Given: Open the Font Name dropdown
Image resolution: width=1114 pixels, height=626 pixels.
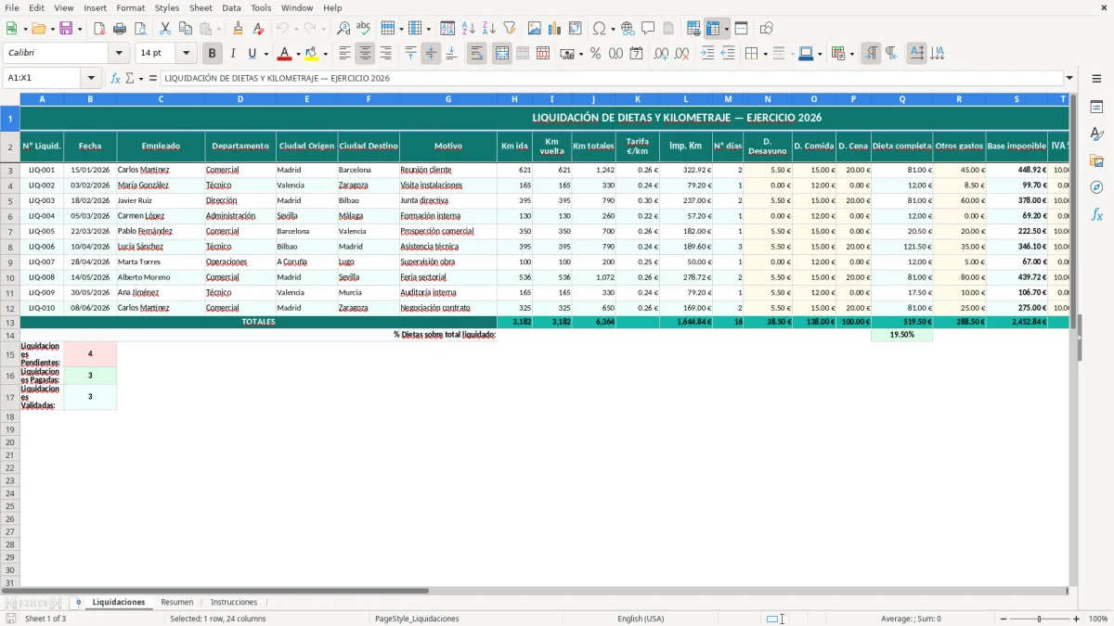Looking at the screenshot, I should (119, 54).
